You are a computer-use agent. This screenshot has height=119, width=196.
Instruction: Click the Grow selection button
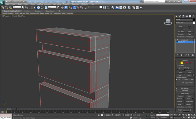coord(190,72)
